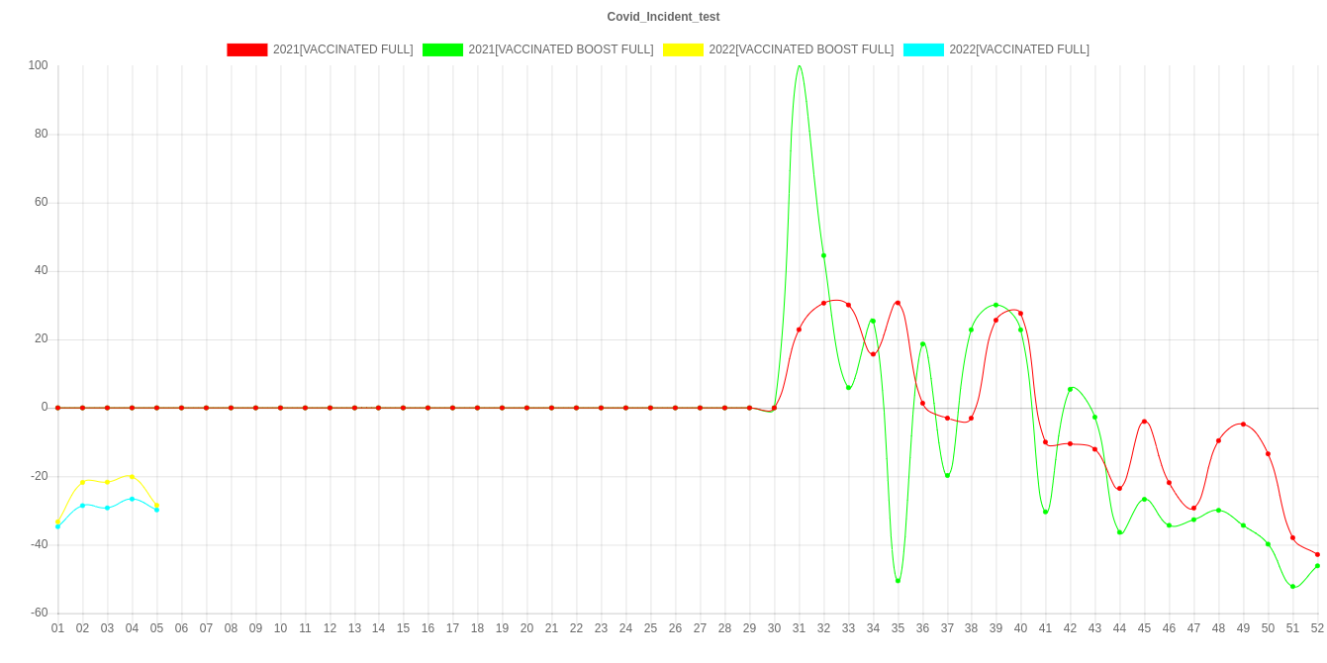The width and height of the screenshot is (1327, 663).
Task: Click the y-axis label 100
Action: coord(39,65)
